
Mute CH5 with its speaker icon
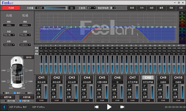tap(99, 93)
